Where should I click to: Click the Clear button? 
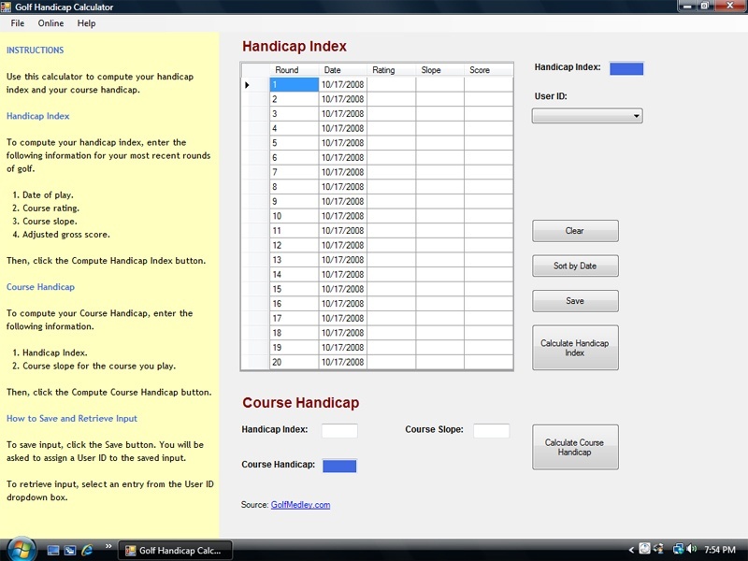click(574, 230)
